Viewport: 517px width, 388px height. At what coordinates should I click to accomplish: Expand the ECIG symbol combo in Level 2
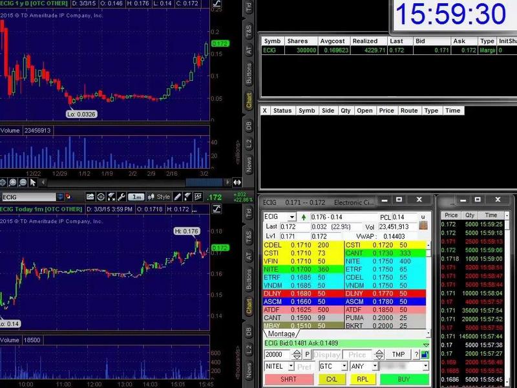coord(292,217)
